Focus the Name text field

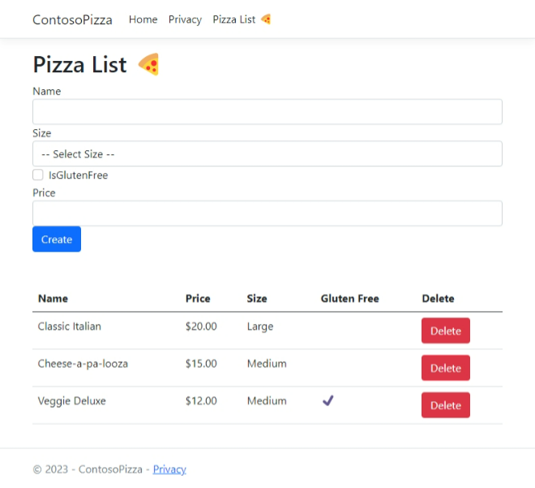pos(267,112)
